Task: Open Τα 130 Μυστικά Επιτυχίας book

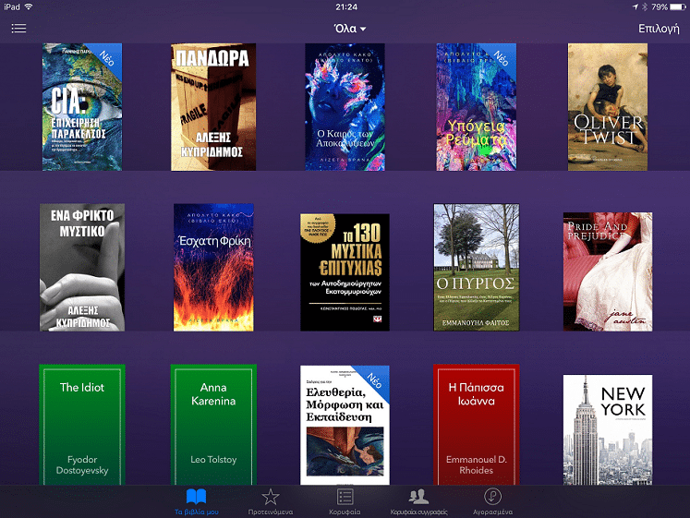Action: click(345, 272)
